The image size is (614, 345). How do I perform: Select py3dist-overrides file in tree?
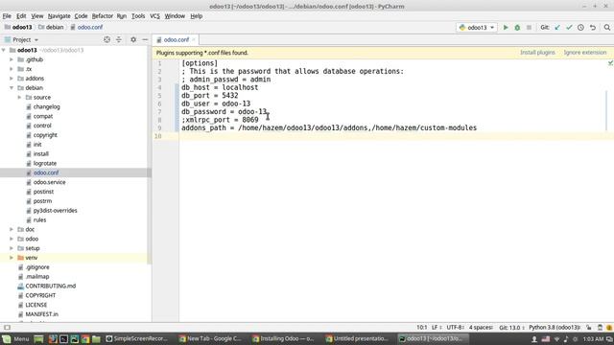pos(55,211)
